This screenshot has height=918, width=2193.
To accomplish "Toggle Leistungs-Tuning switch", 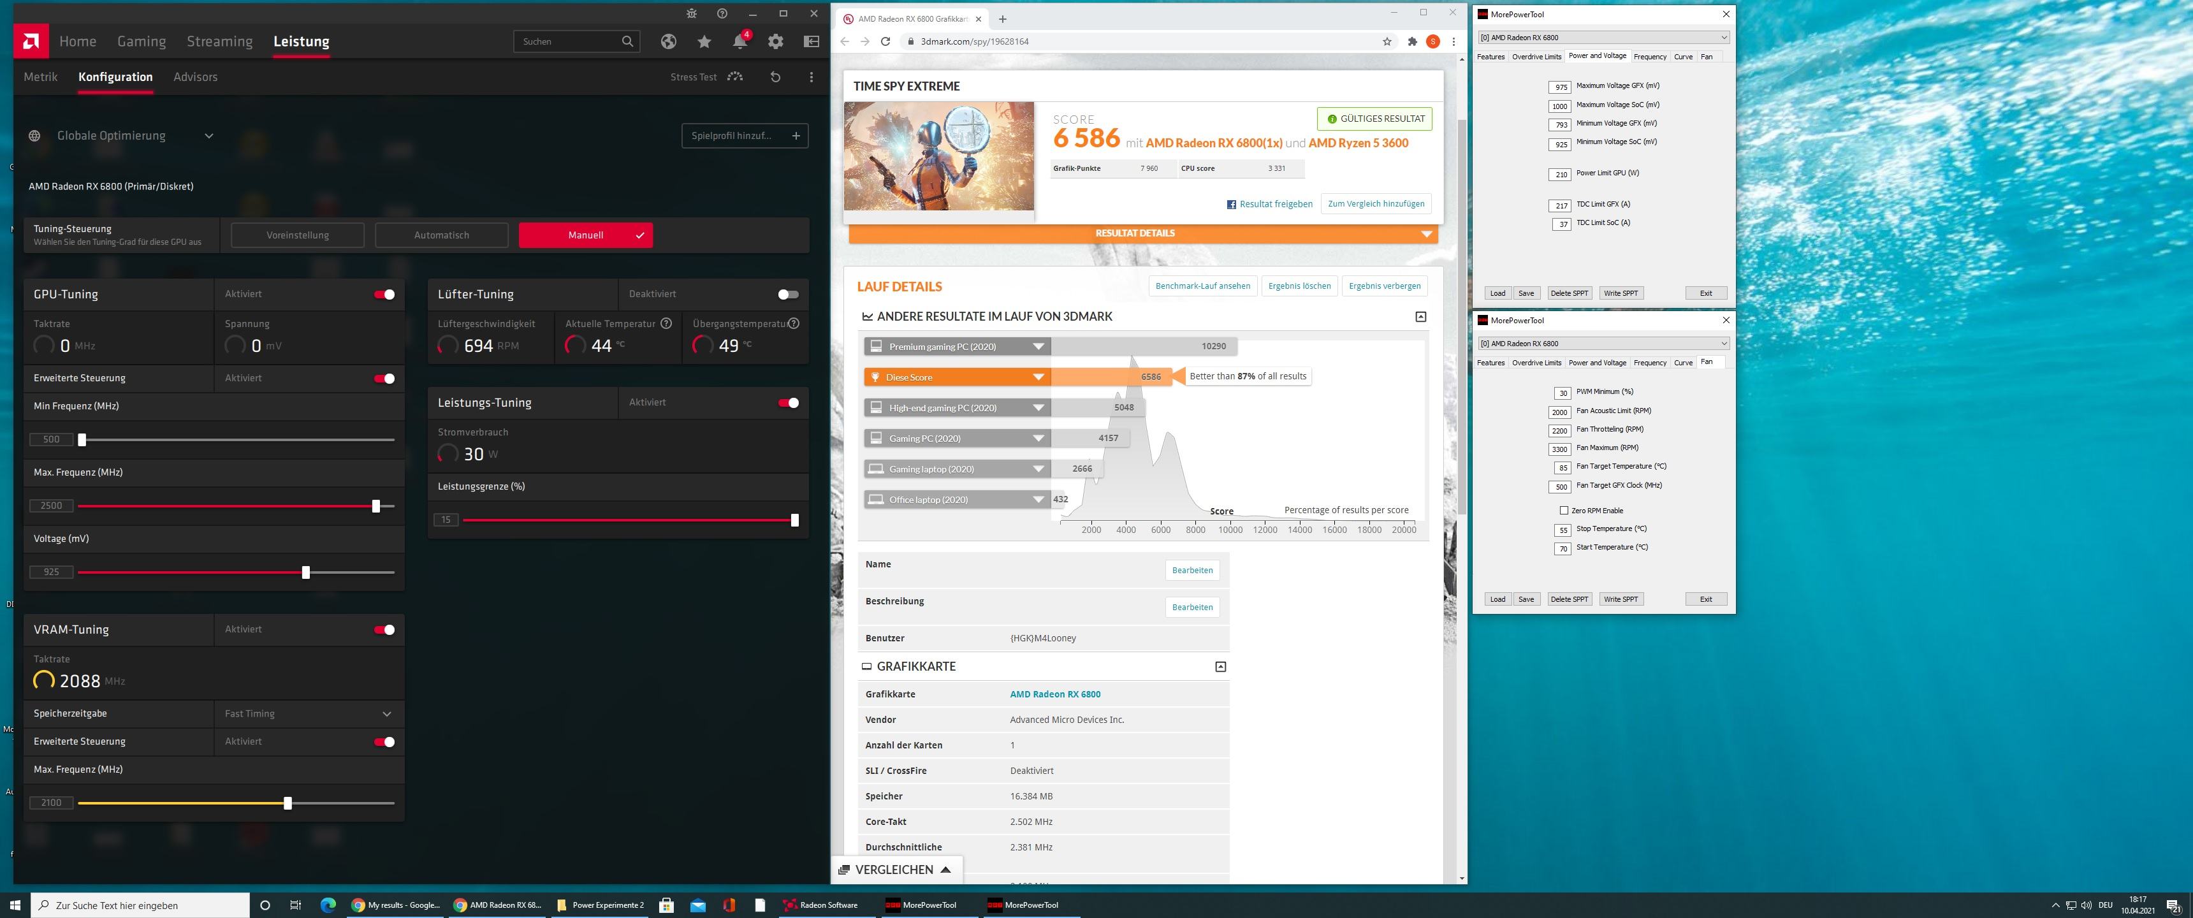I will pyautogui.click(x=789, y=403).
